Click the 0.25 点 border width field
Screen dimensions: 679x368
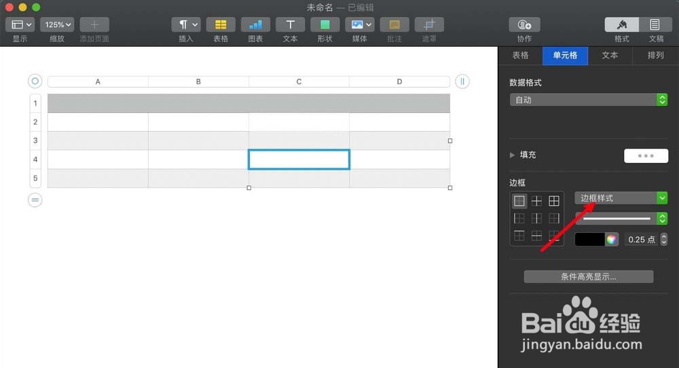pos(642,240)
